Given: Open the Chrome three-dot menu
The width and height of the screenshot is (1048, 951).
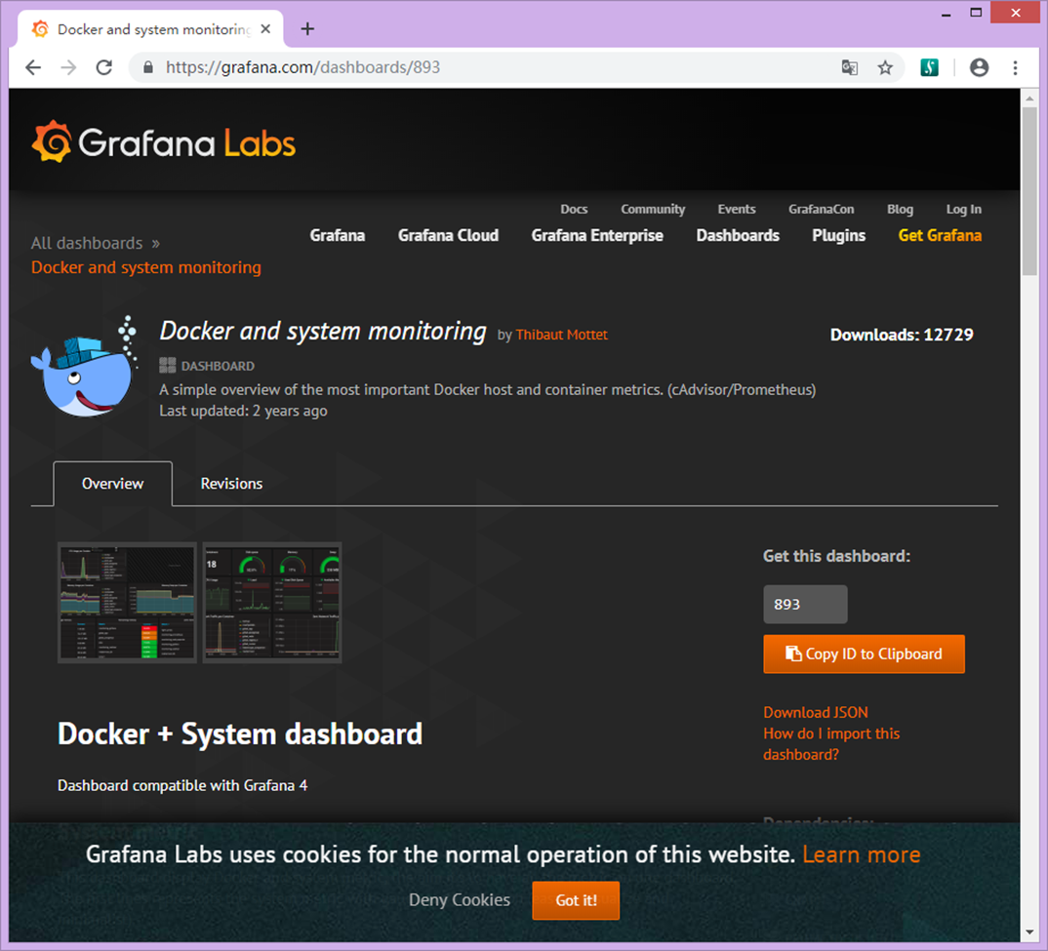Looking at the screenshot, I should [1015, 67].
